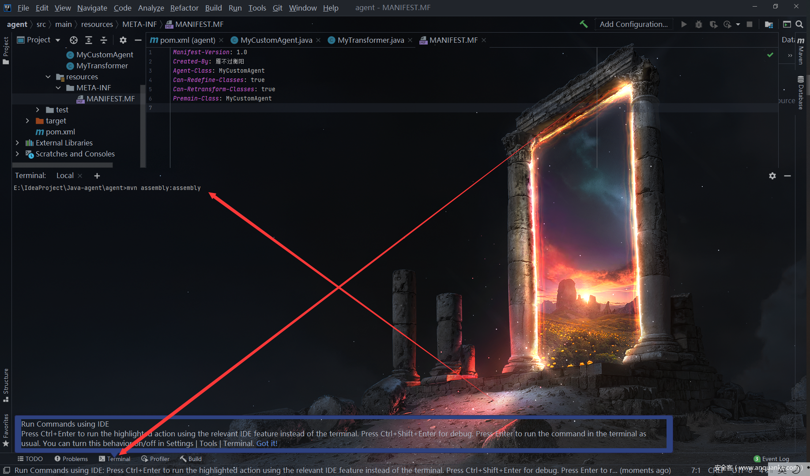The image size is (810, 476).
Task: Select MANIFEST.MF in project tree
Action: click(x=106, y=99)
